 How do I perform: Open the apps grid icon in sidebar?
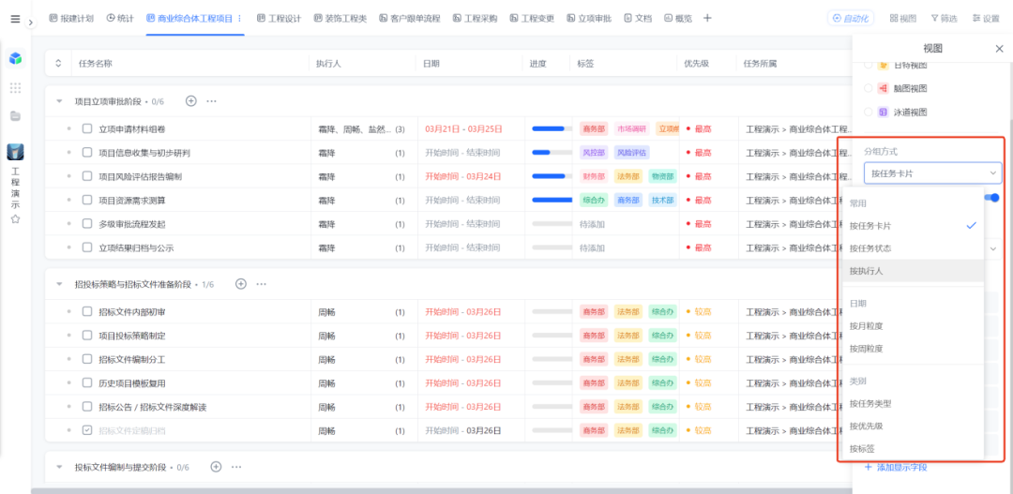pyautogui.click(x=16, y=88)
